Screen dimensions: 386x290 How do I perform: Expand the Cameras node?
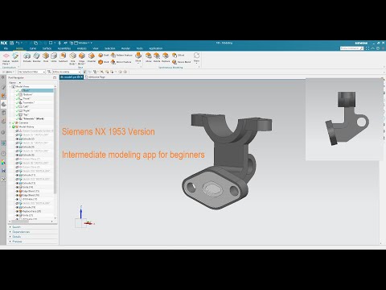click(10, 122)
